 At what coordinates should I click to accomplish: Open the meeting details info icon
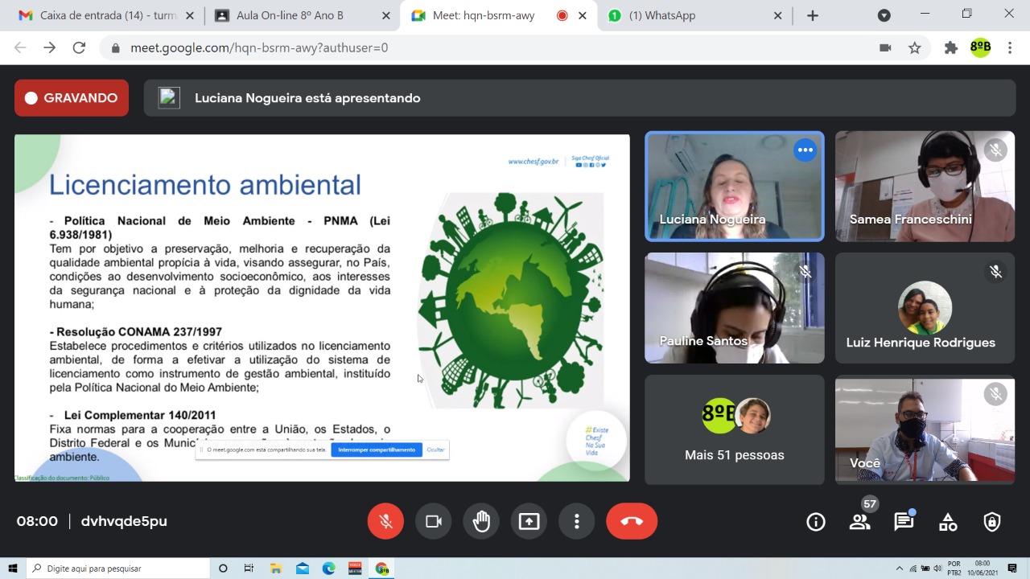click(x=816, y=522)
